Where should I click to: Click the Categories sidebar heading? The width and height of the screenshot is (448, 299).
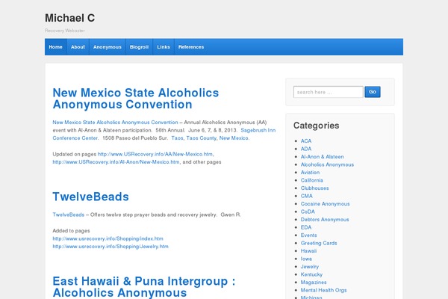317,126
